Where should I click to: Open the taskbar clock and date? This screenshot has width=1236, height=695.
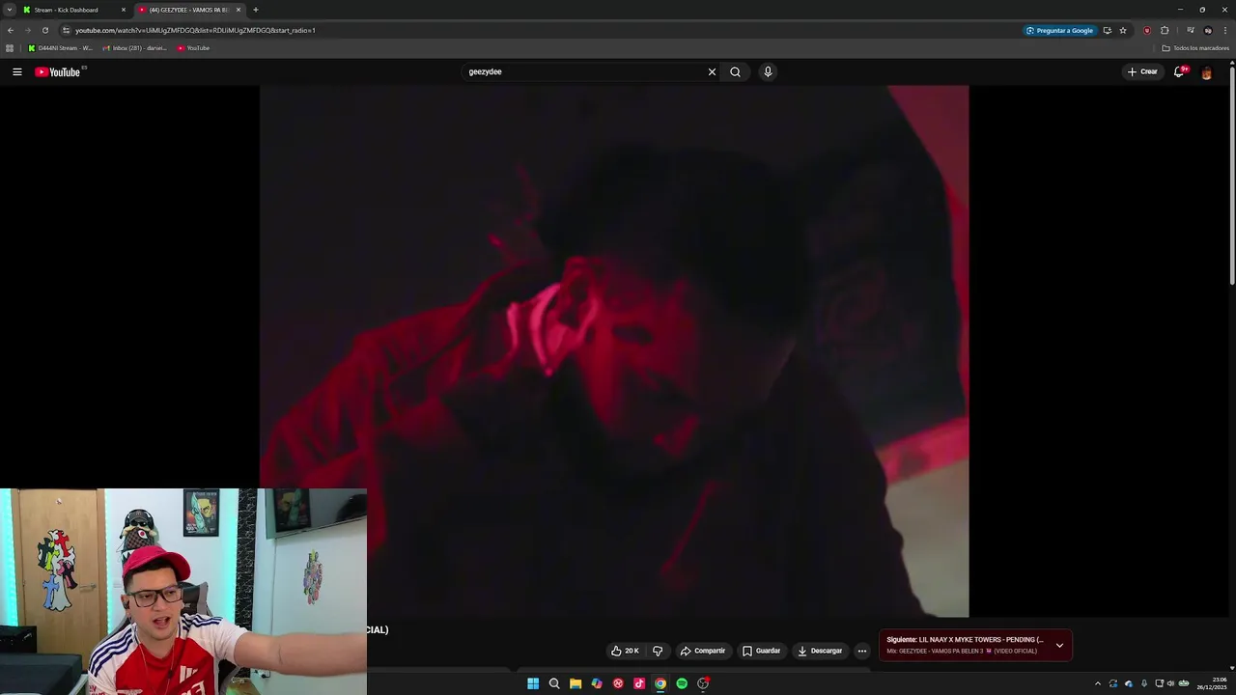(x=1213, y=683)
